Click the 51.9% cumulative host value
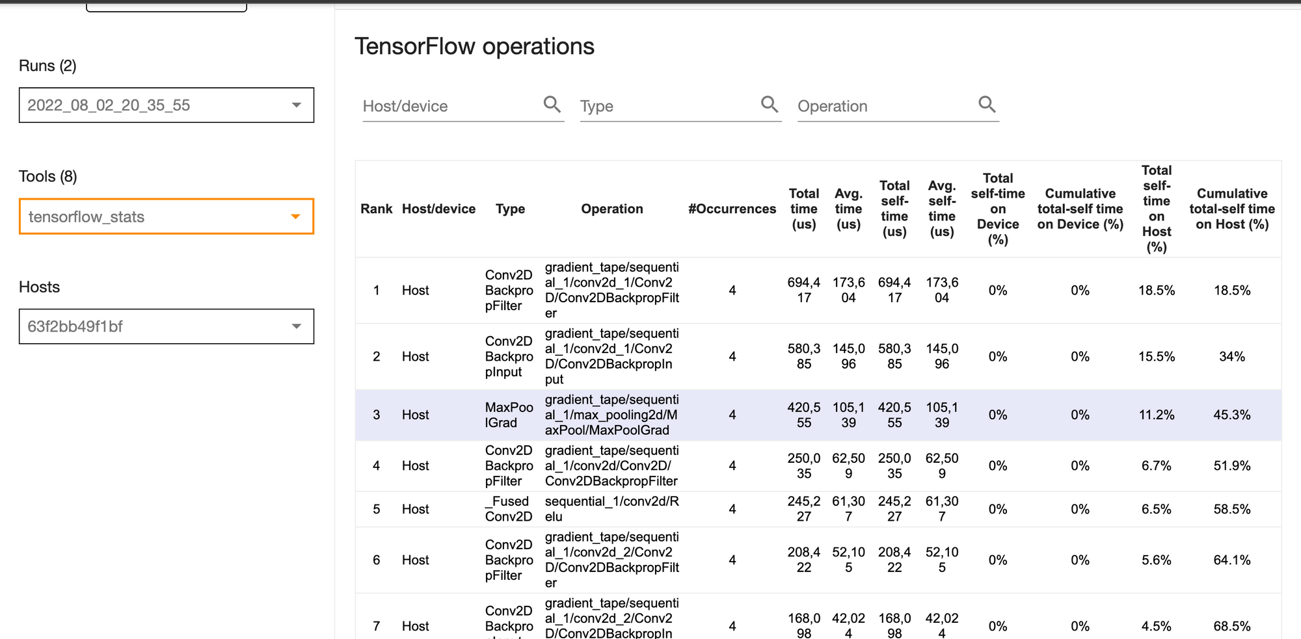 pyautogui.click(x=1232, y=465)
